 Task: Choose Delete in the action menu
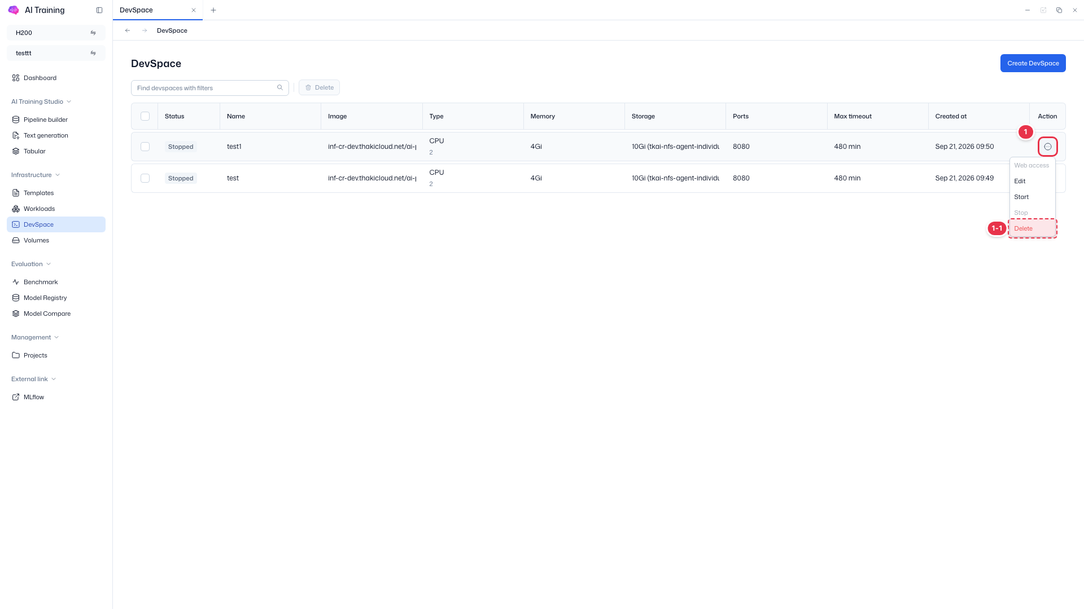(1032, 228)
